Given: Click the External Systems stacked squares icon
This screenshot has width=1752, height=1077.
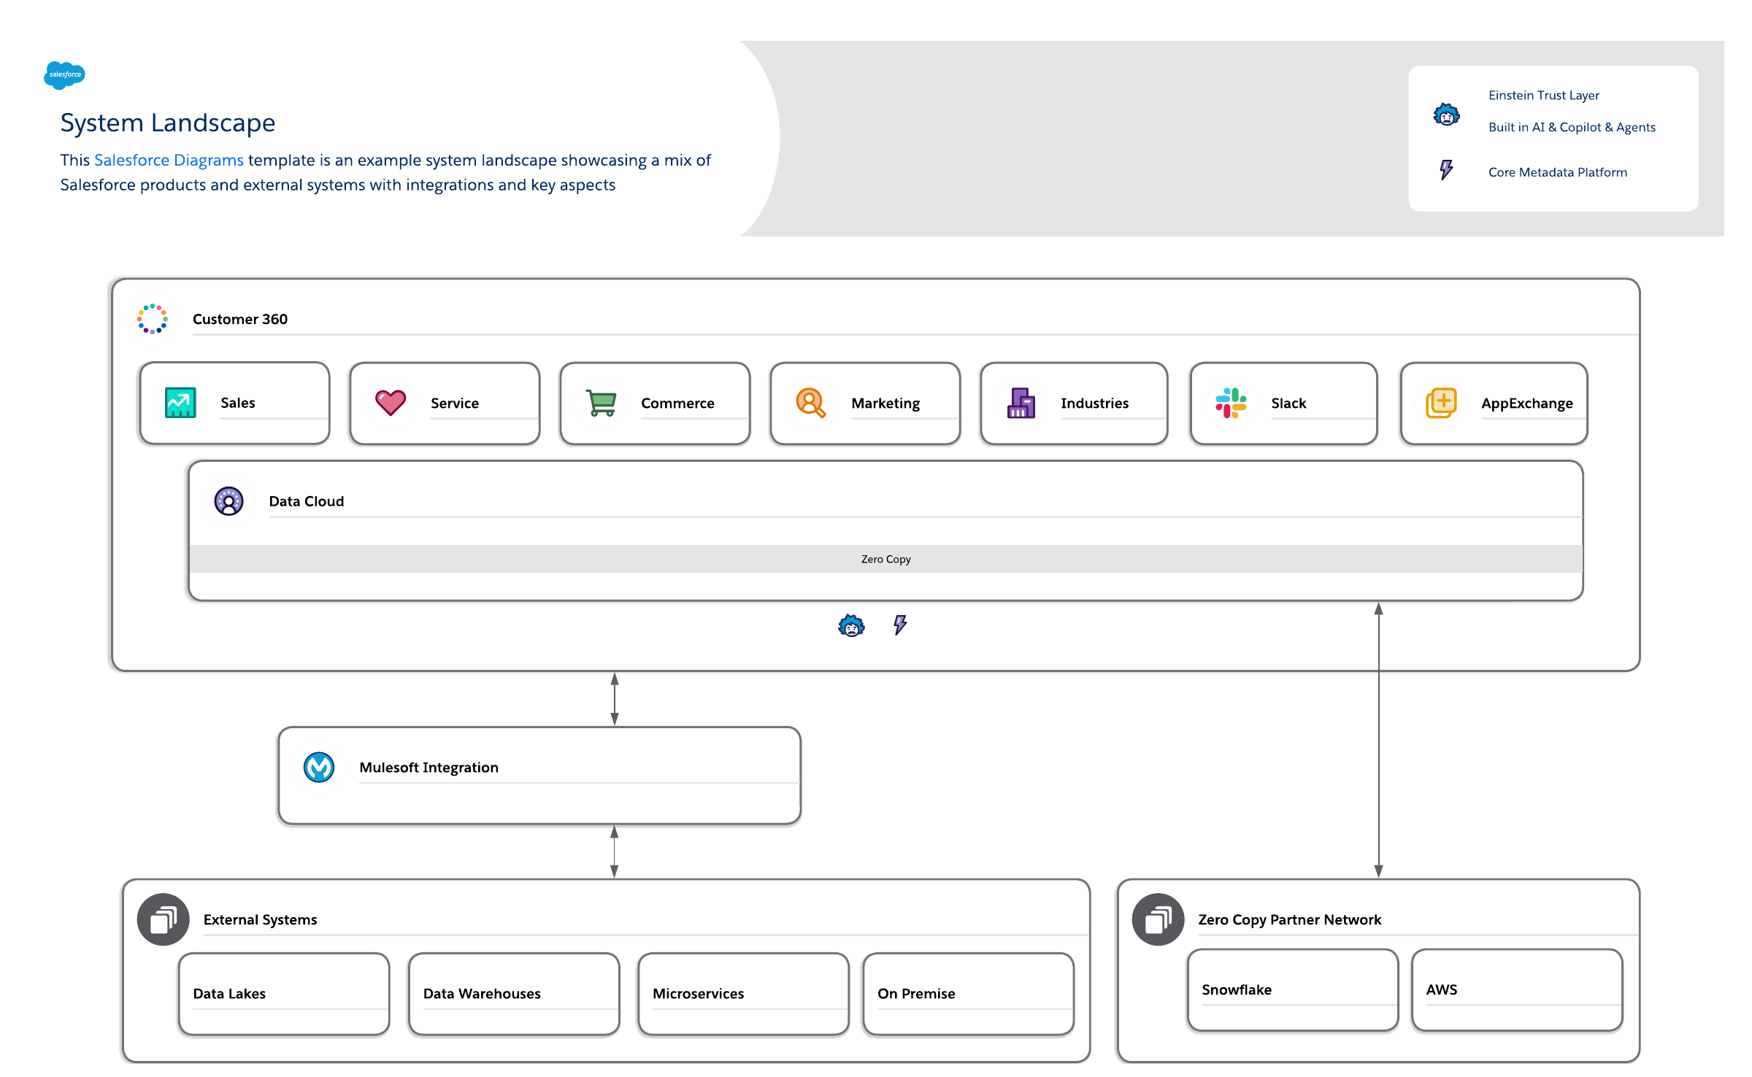Looking at the screenshot, I should pos(164,919).
